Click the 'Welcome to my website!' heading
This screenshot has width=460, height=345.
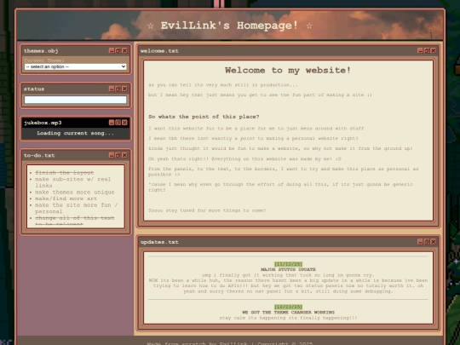point(288,71)
